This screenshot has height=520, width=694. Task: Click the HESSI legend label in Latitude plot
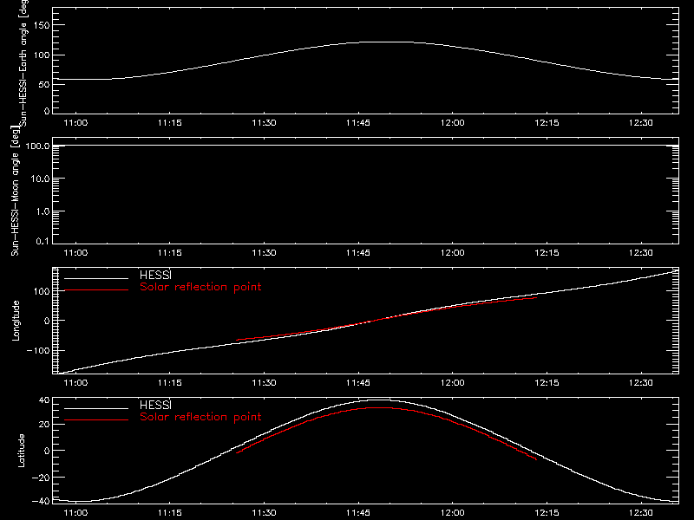pos(155,405)
